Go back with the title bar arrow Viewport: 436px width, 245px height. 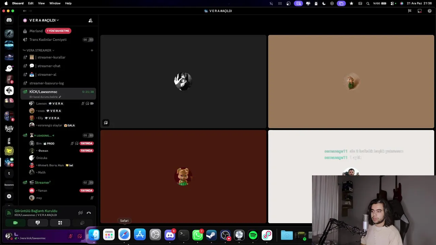[x=25, y=11]
